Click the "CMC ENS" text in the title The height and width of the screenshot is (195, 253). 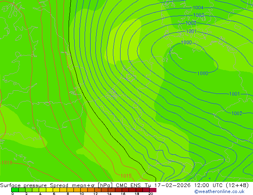(128, 185)
